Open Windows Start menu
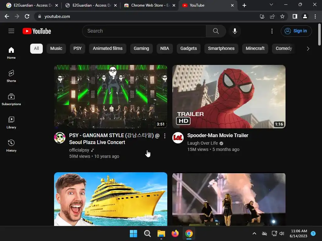This screenshot has width=322, height=241. click(x=133, y=233)
